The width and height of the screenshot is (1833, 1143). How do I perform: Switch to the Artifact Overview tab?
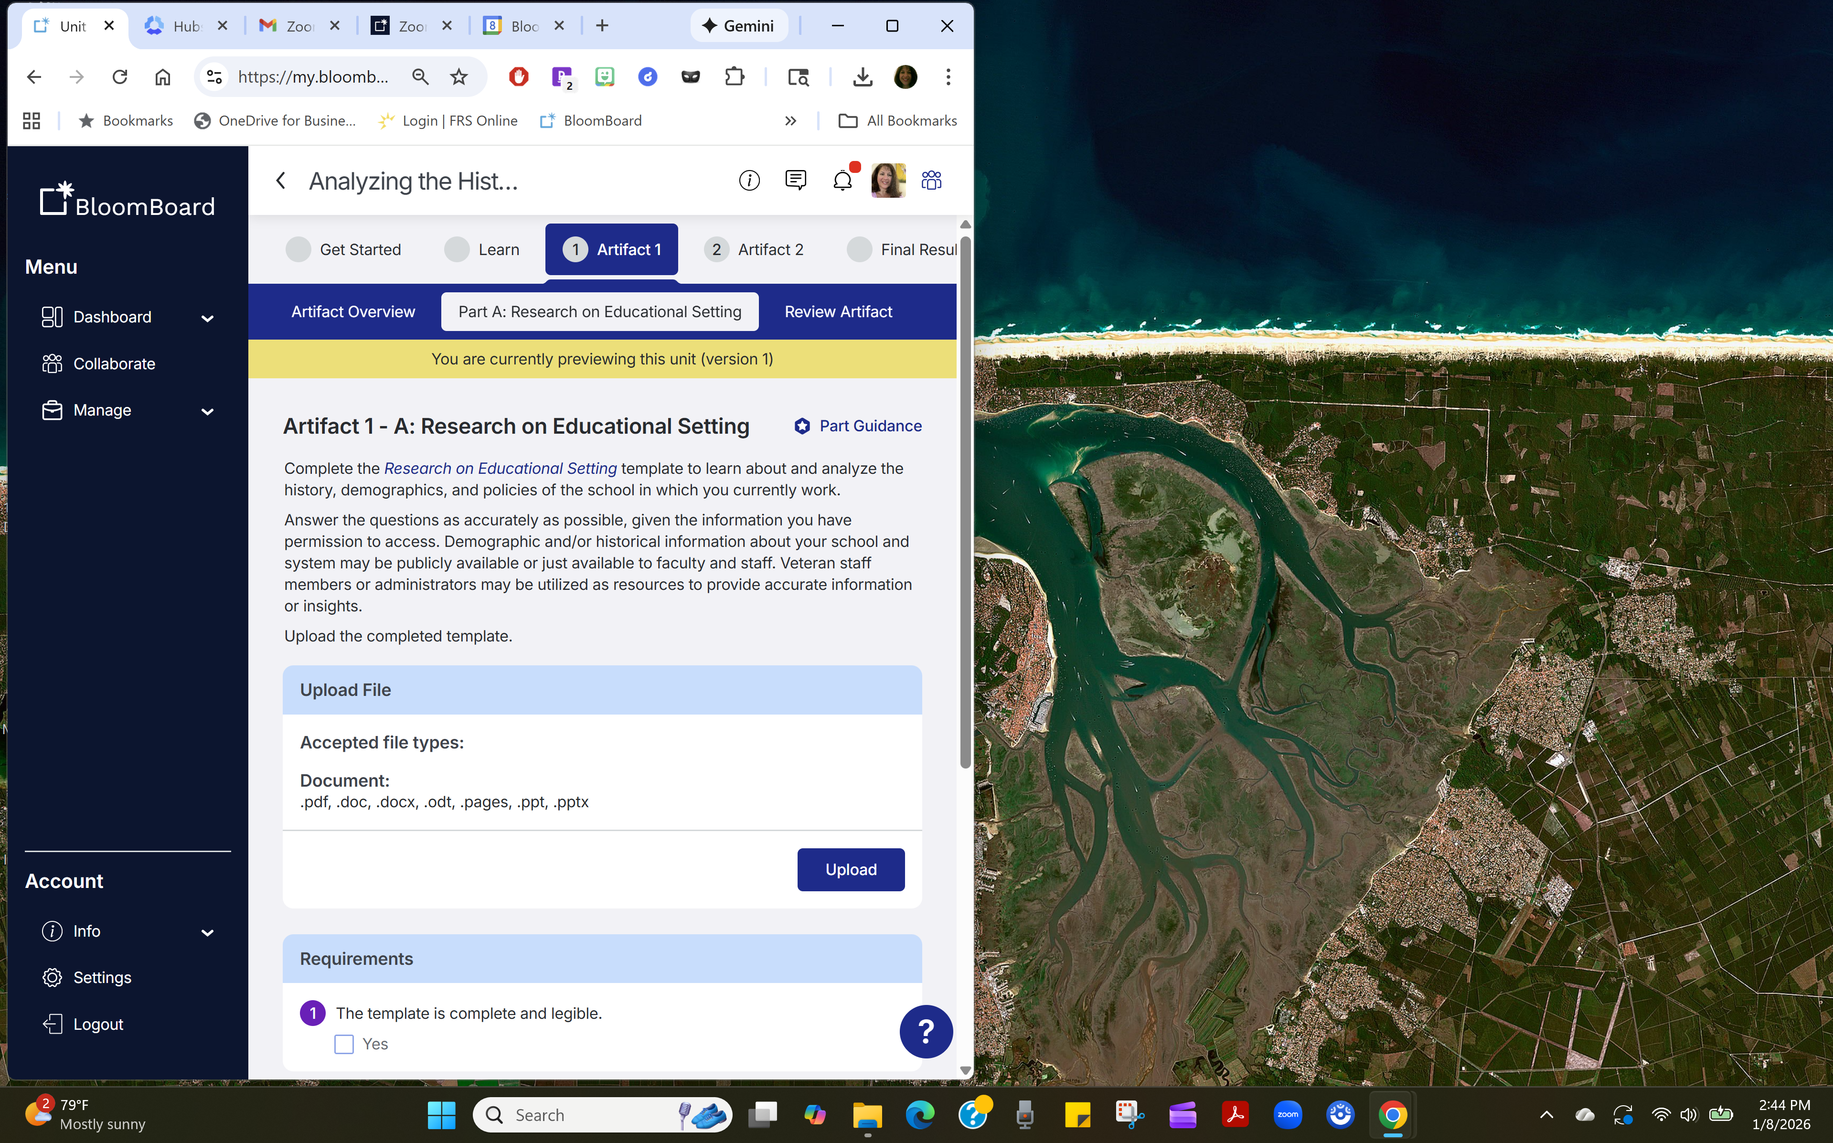[x=353, y=311]
